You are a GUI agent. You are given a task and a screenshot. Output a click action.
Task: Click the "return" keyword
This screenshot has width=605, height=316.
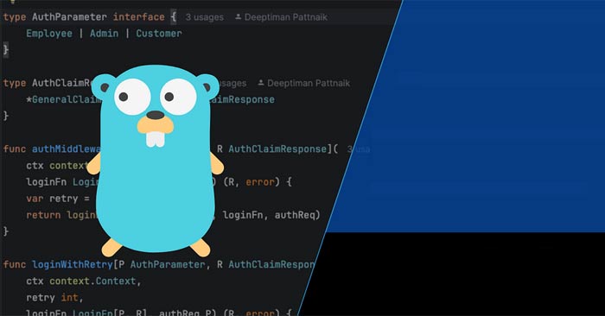pyautogui.click(x=43, y=215)
